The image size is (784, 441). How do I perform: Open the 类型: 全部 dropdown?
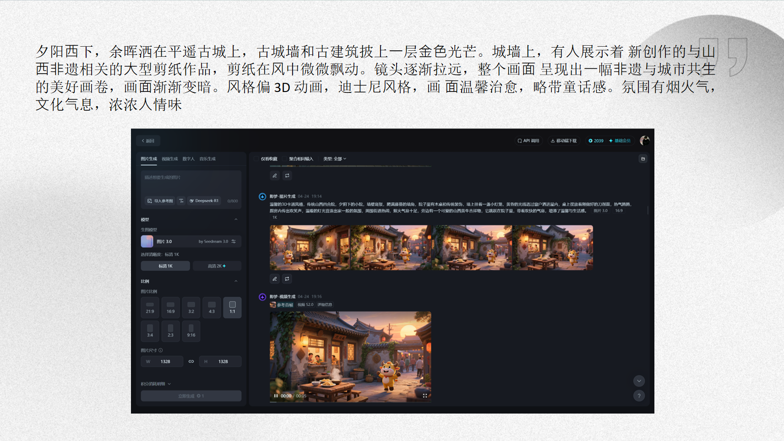[335, 159]
